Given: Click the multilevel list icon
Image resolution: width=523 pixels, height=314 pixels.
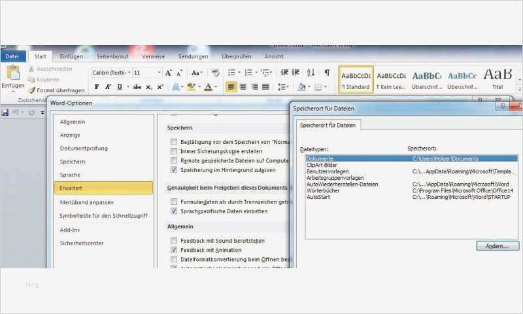Looking at the screenshot, I should (x=265, y=73).
